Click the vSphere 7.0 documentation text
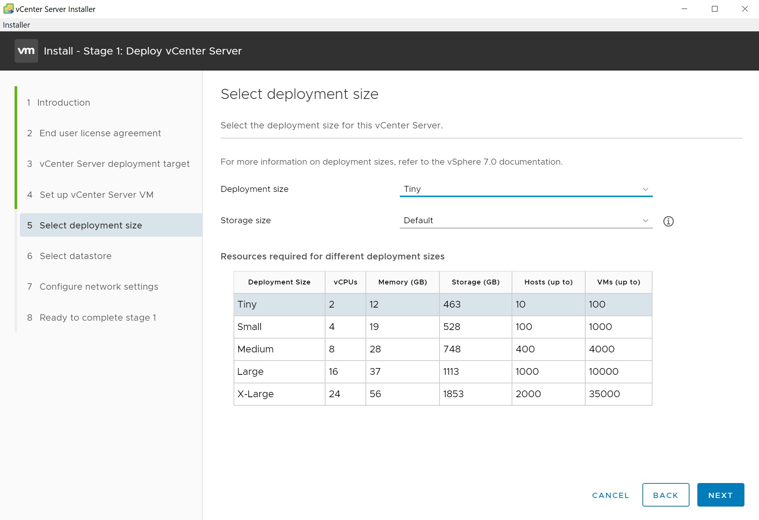The image size is (759, 520). [x=505, y=162]
